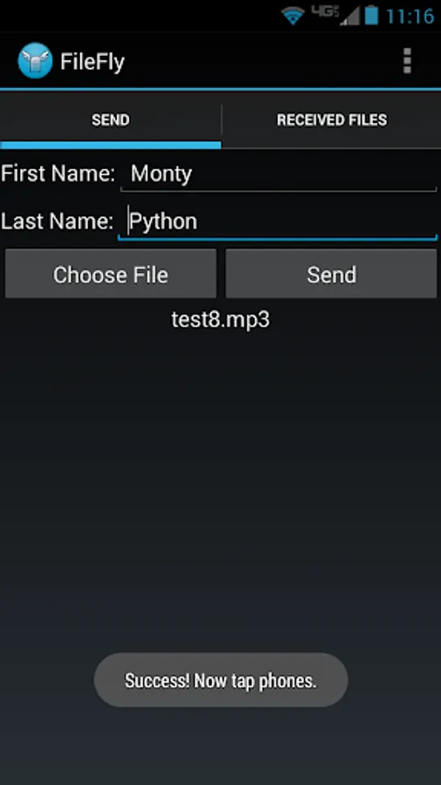Tap the blue indicator under SEND tab
Viewport: 441px width, 785px height.
point(111,145)
